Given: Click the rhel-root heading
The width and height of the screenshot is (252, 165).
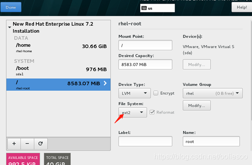Looking at the screenshot, I should [x=130, y=24].
